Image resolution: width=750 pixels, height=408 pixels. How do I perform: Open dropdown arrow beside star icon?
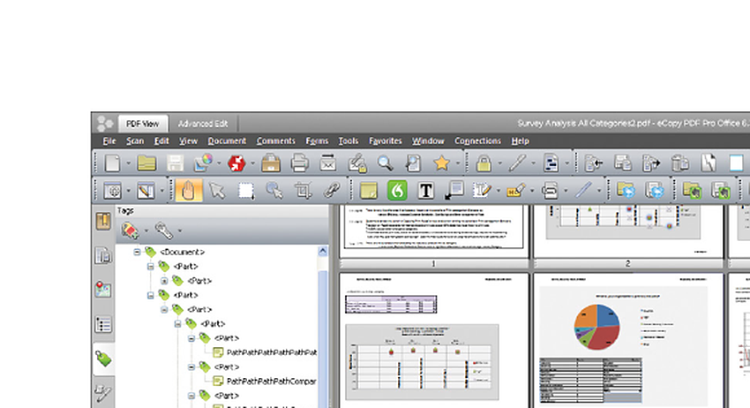458,163
